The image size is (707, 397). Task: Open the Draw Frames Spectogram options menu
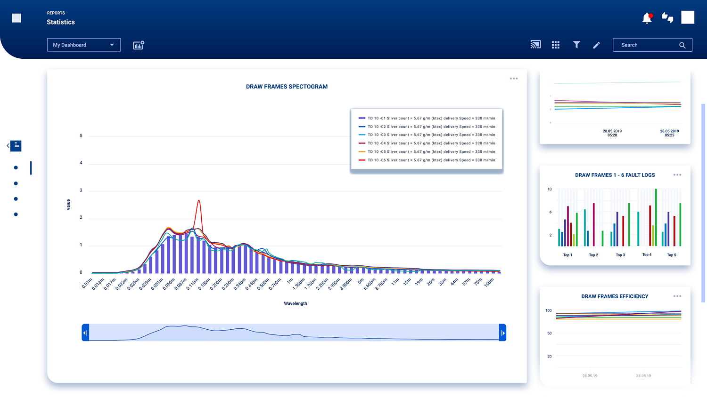coord(514,78)
